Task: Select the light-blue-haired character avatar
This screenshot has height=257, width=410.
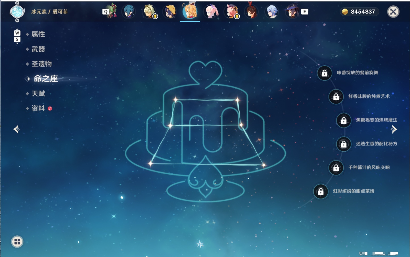Action: 272,12
